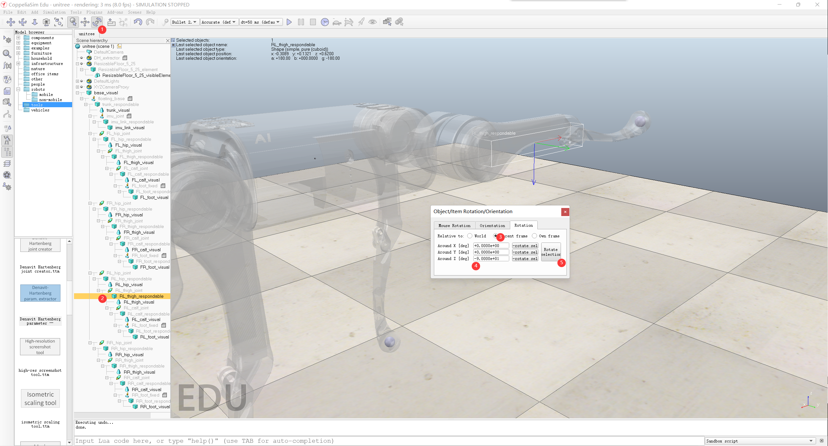
Task: Click the page selector icon
Action: [387, 22]
